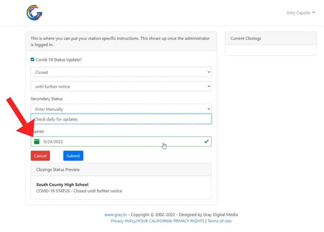Click the Gray station logo
The width and height of the screenshot is (324, 232).
pos(34,13)
